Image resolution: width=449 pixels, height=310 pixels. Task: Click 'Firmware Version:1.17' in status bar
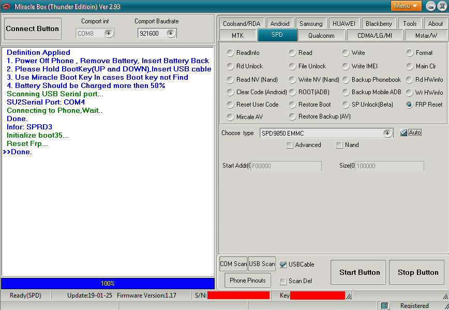146,296
